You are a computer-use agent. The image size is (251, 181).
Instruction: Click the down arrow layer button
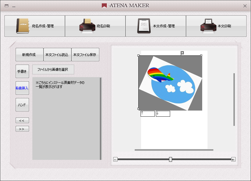click(163, 114)
